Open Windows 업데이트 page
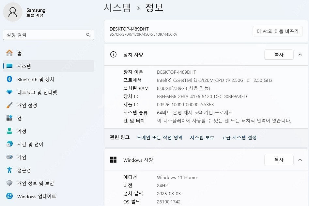The width and height of the screenshot is (309, 206). point(49,196)
